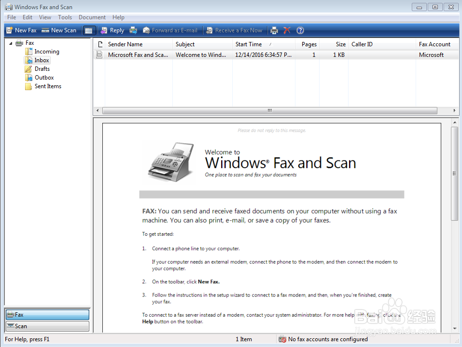Select the Outbox folder

44,78
